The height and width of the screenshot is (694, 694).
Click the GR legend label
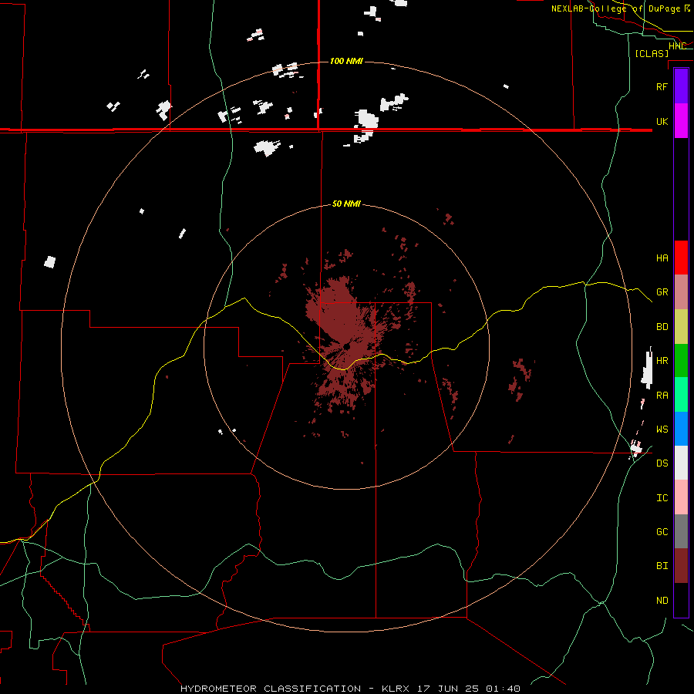pyautogui.click(x=662, y=292)
